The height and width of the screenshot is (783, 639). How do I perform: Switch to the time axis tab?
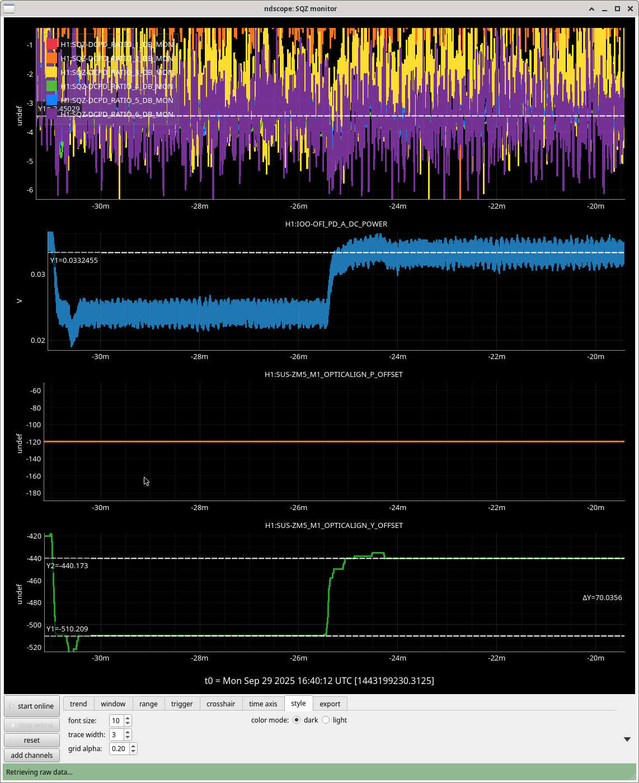(x=263, y=704)
